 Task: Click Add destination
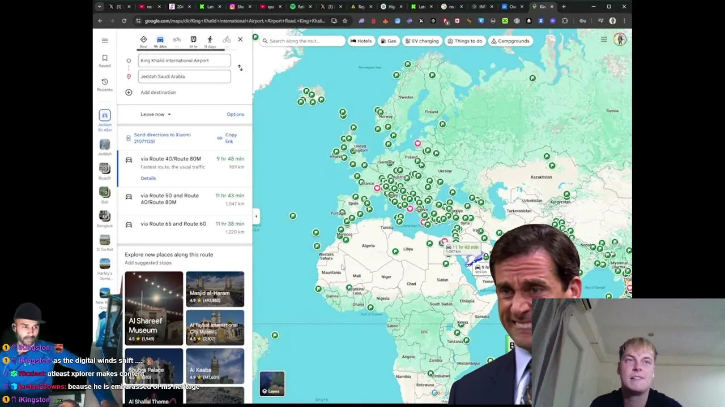pos(158,92)
